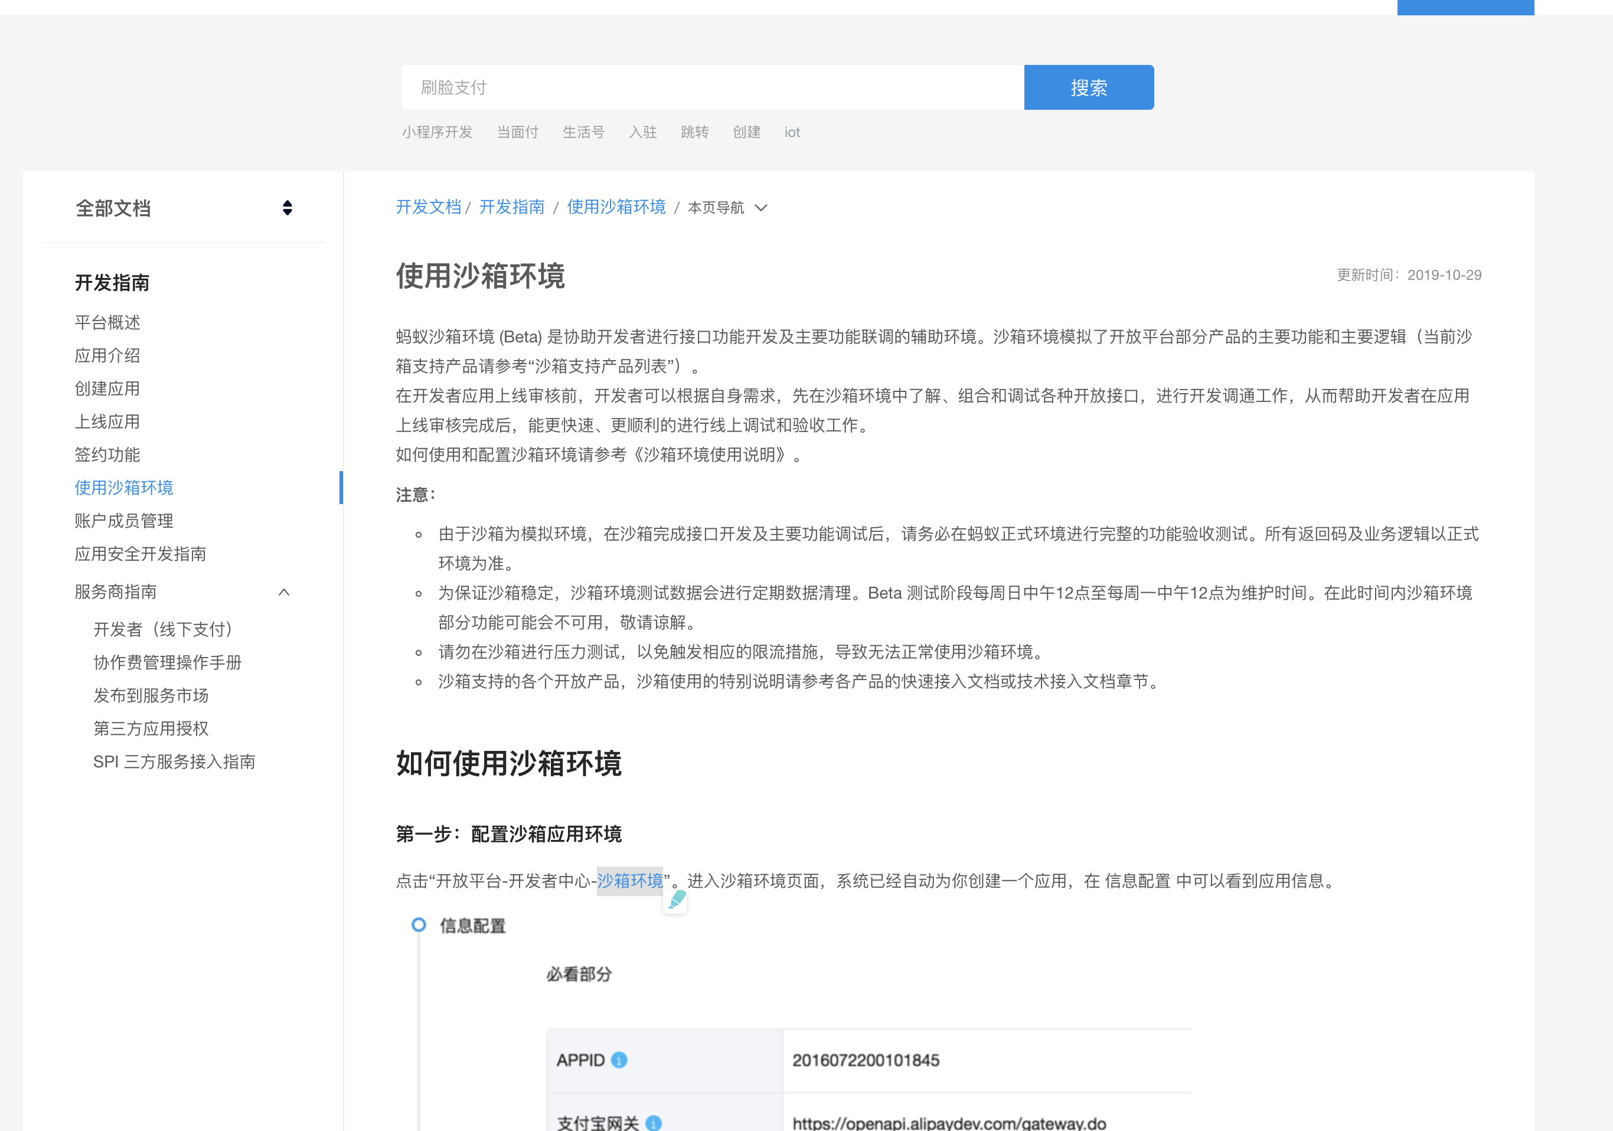Screen dimensions: 1613x1131
Task: Open 第三方应用授权 guide
Action: coord(151,728)
